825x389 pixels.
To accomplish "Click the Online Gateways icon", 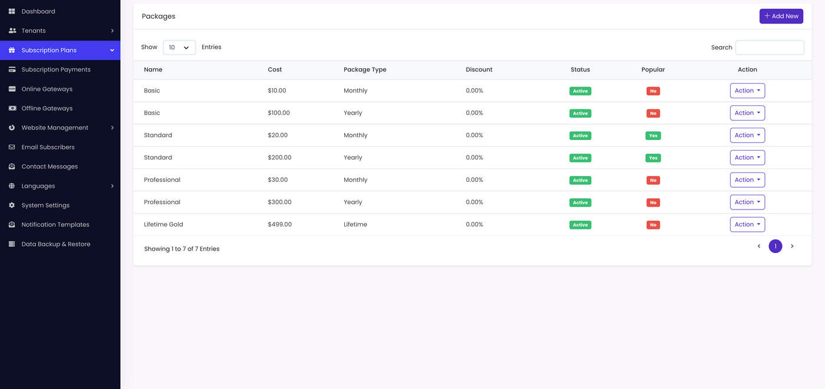I will tap(12, 89).
